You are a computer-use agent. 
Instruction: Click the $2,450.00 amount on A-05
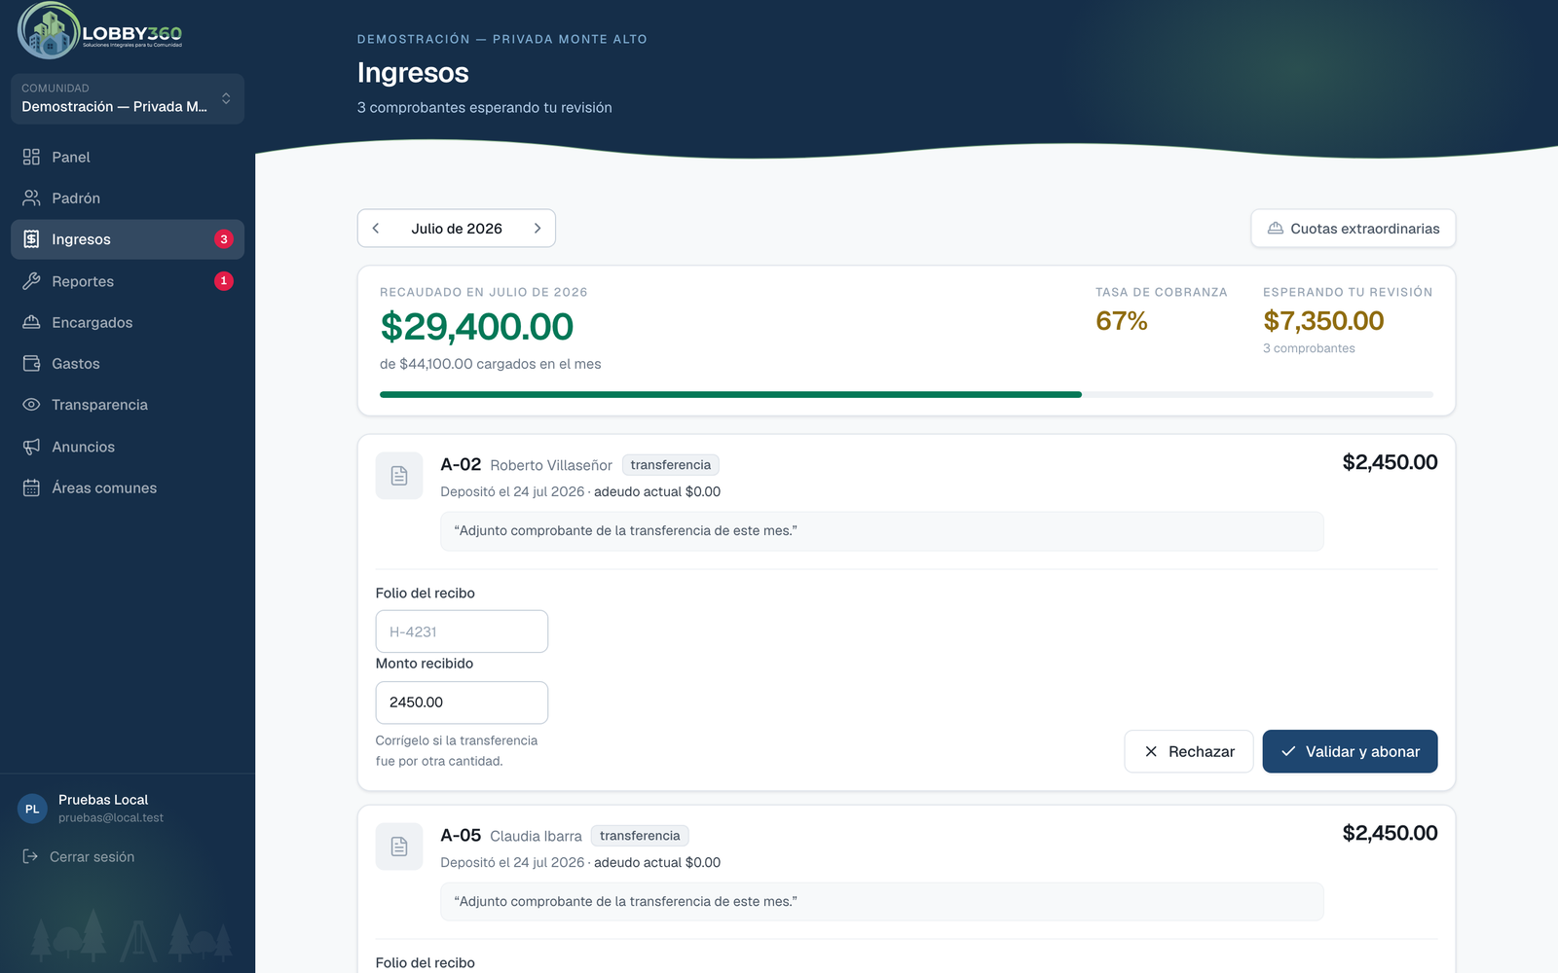coord(1390,833)
